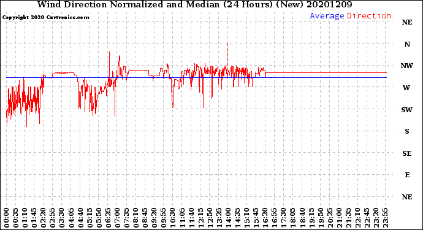
Task: Click the 'S' direction axis label
Action: click(x=407, y=131)
